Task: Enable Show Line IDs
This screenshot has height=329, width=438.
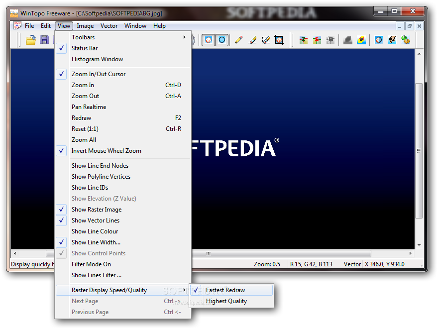Action: point(123,188)
